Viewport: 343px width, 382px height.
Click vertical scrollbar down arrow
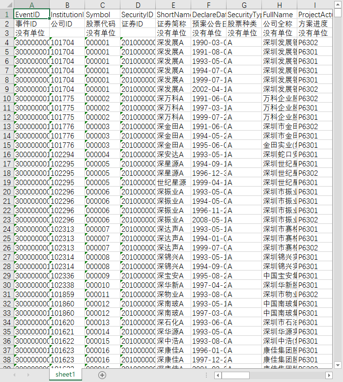(338, 365)
